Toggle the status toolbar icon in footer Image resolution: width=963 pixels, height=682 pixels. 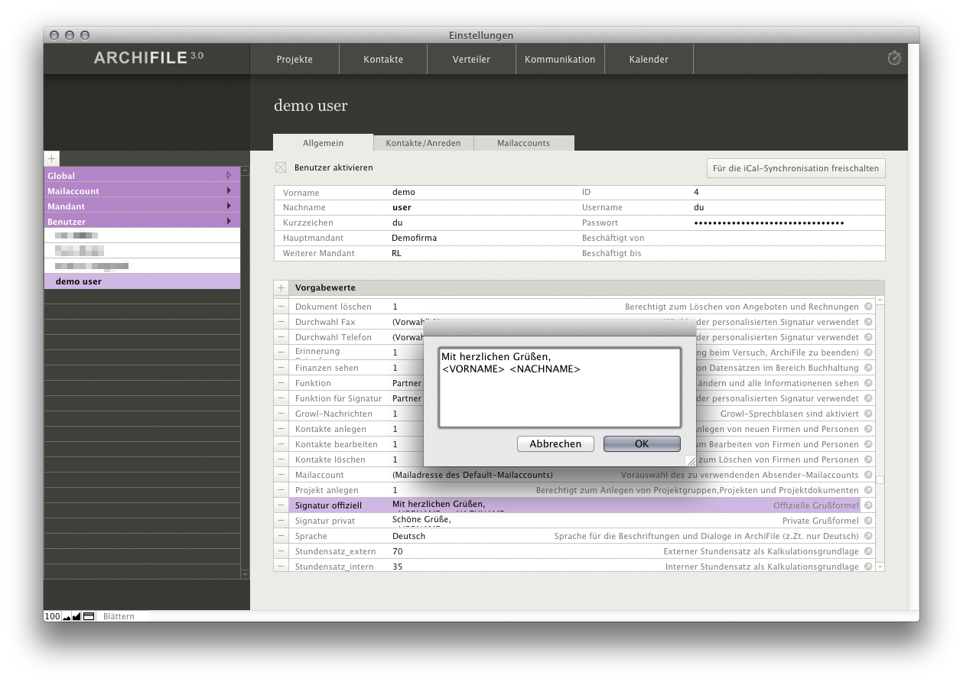pos(88,616)
